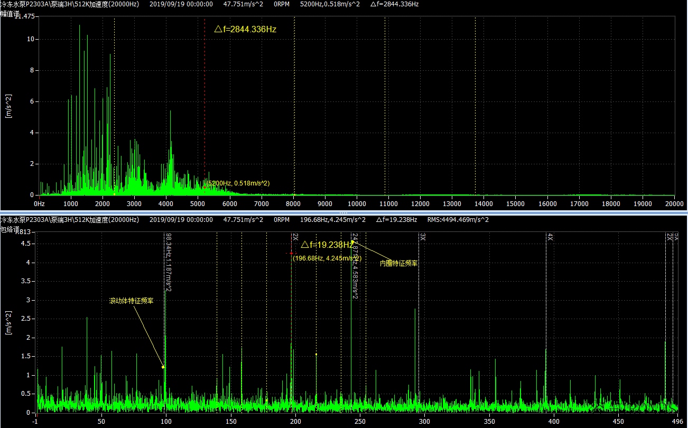Select white dotted cursor line near 8000Hz
This screenshot has height=428, width=688.
[294, 106]
